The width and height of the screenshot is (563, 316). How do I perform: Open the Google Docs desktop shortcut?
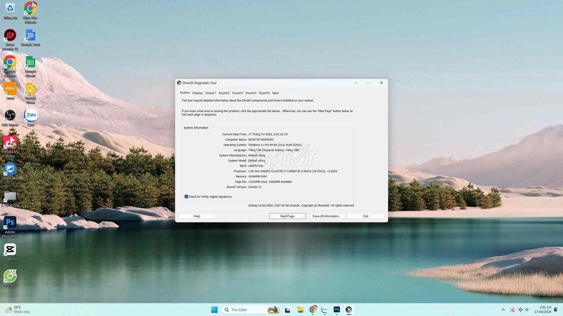point(31,38)
